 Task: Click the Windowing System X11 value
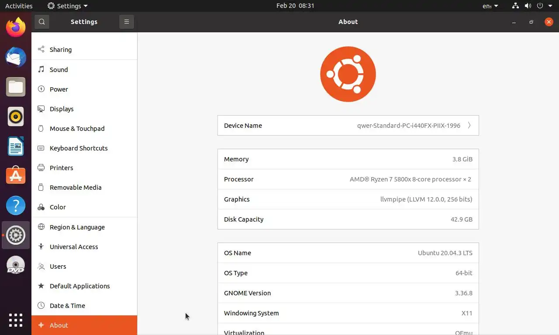pyautogui.click(x=467, y=313)
